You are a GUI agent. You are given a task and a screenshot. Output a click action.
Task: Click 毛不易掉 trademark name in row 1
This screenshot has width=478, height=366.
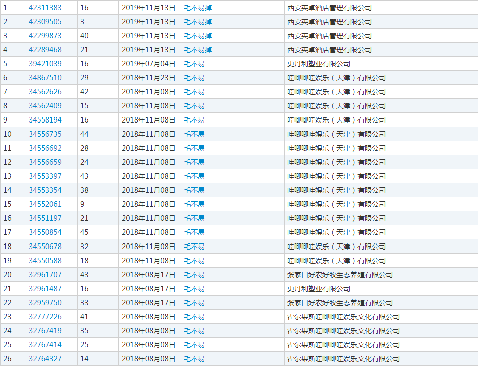click(198, 8)
